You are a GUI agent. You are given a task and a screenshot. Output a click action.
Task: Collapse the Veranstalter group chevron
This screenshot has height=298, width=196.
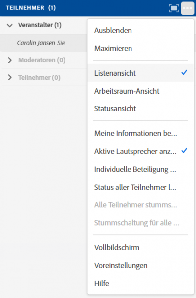(x=10, y=25)
